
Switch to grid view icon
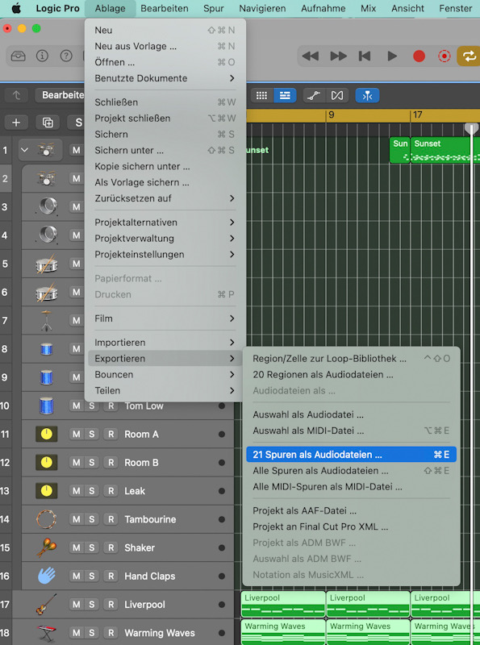261,95
